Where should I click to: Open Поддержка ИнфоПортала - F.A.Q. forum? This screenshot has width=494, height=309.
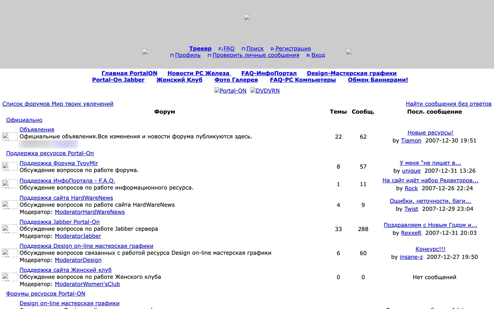tap(67, 181)
